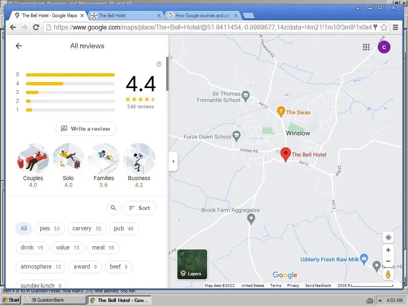This screenshot has width=408, height=306.
Task: Close the How Google sources tab
Action: [x=236, y=16]
